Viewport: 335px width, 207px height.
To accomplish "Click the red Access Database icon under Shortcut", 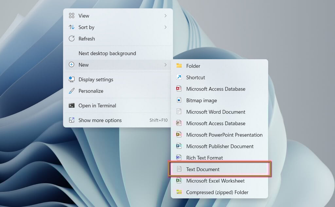I will point(179,88).
